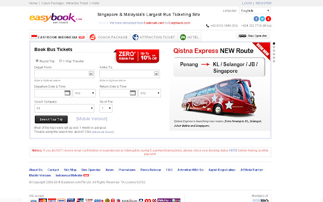Viewport: 323px width, 202px height.
Task: Switch to the Attraction Ticket tab
Action: (154, 37)
